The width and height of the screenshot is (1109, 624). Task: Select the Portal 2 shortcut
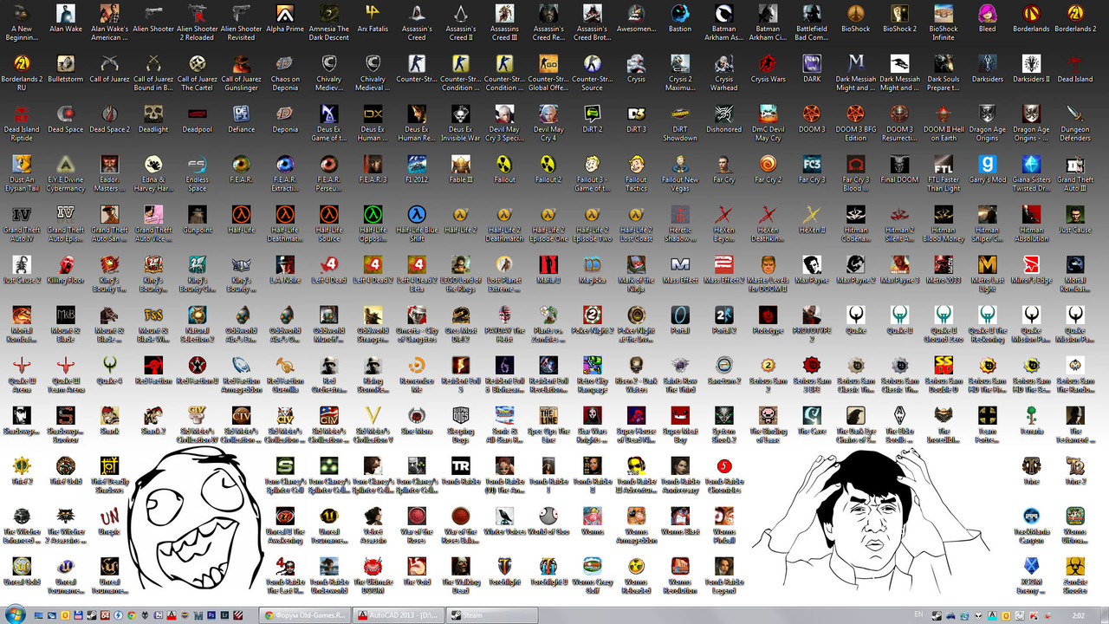723,321
